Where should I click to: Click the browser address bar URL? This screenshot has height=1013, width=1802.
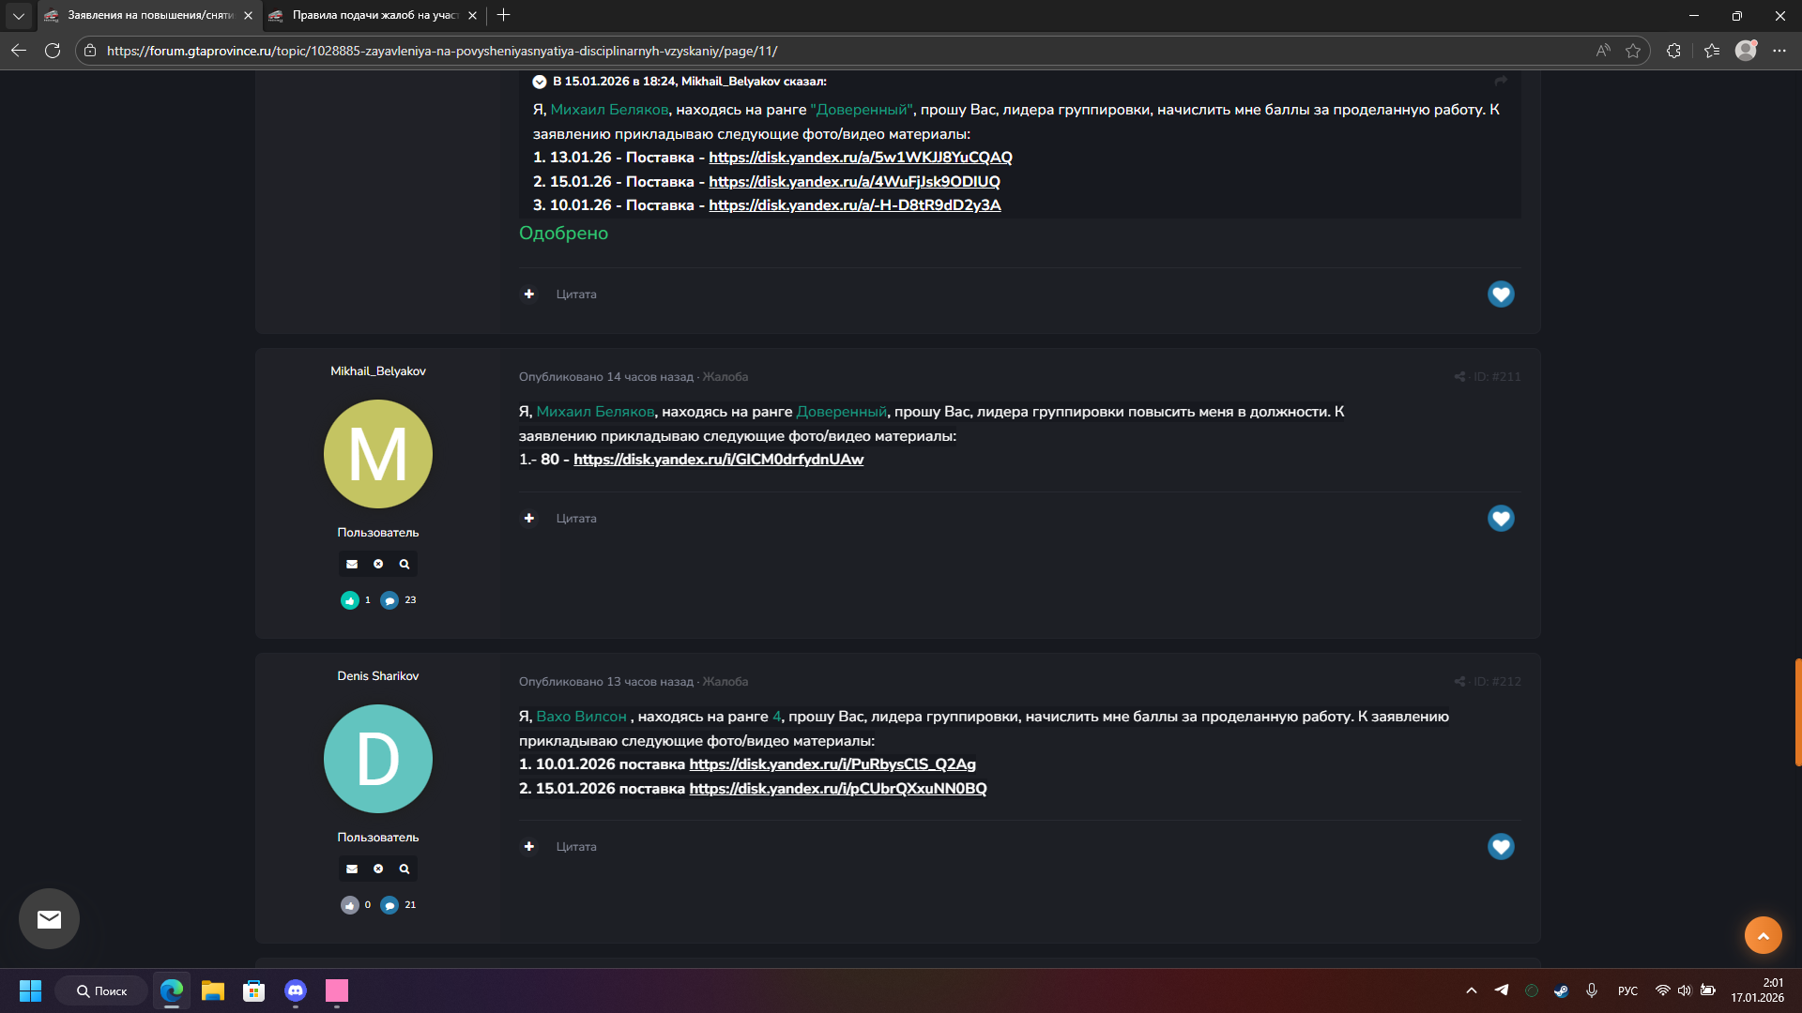[x=441, y=51]
